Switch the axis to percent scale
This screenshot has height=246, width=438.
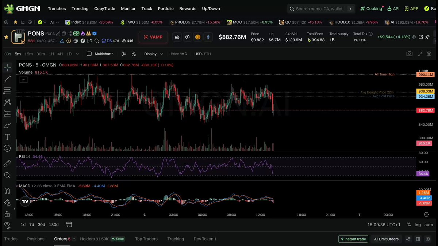point(409,225)
